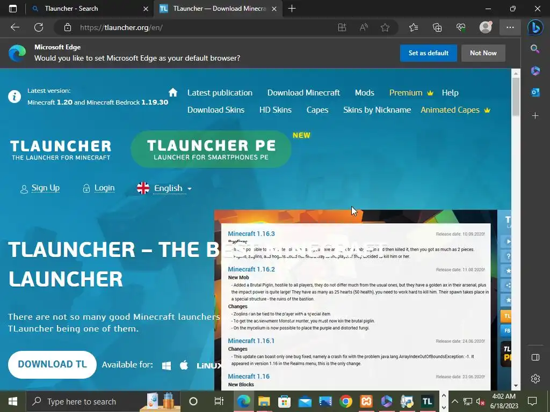Set Microsoft Edge as default browser

point(428,53)
